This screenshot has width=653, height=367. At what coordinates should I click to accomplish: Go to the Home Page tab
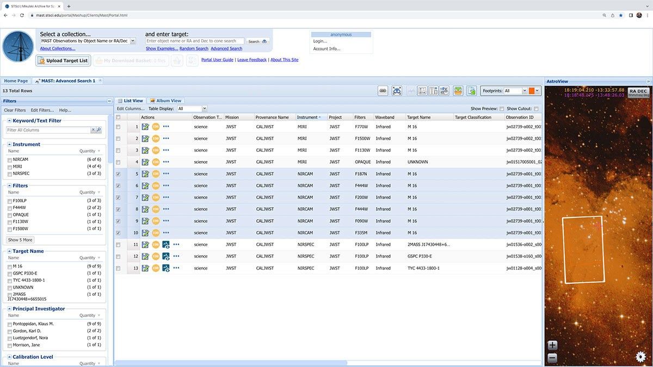16,81
